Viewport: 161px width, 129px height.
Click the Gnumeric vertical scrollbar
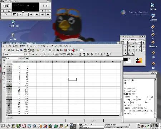[x=122, y=87]
